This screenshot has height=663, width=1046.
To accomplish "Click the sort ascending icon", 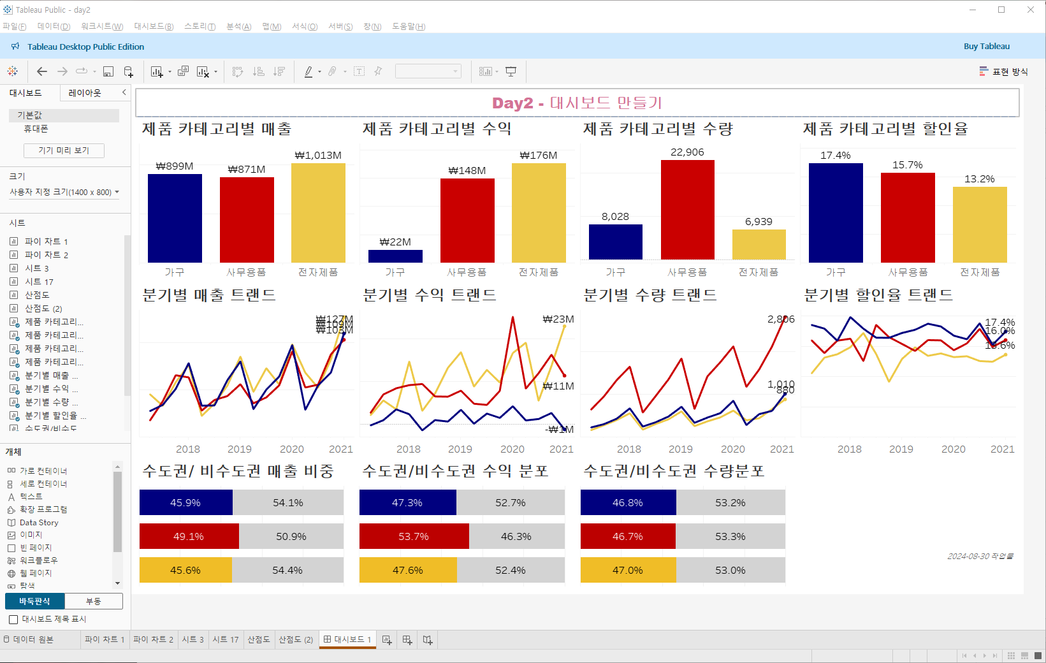I will [258, 71].
